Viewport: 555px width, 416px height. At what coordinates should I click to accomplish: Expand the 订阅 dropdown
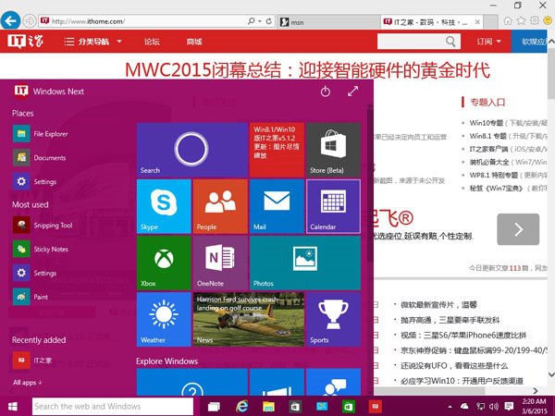pos(488,42)
